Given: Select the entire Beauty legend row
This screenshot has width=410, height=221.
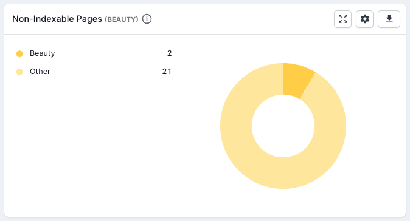Looking at the screenshot, I should (94, 53).
